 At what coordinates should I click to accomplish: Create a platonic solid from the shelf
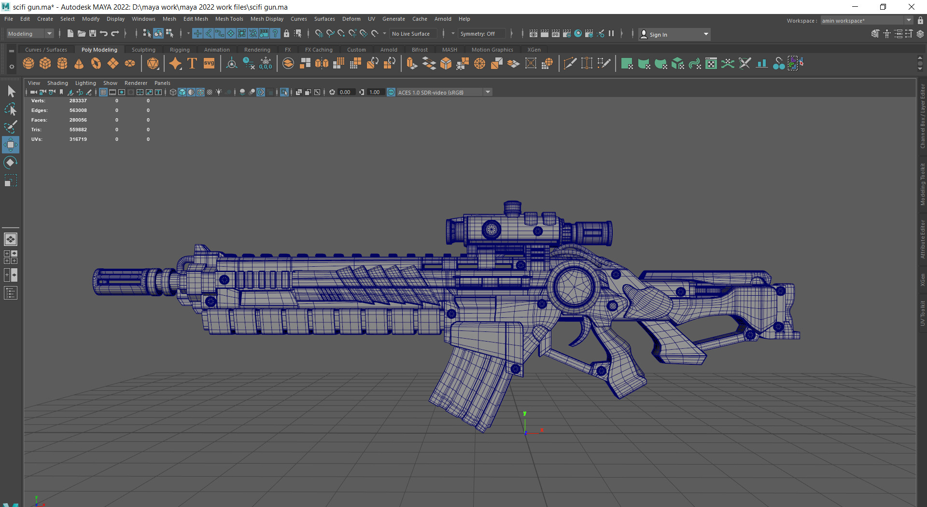tap(153, 63)
